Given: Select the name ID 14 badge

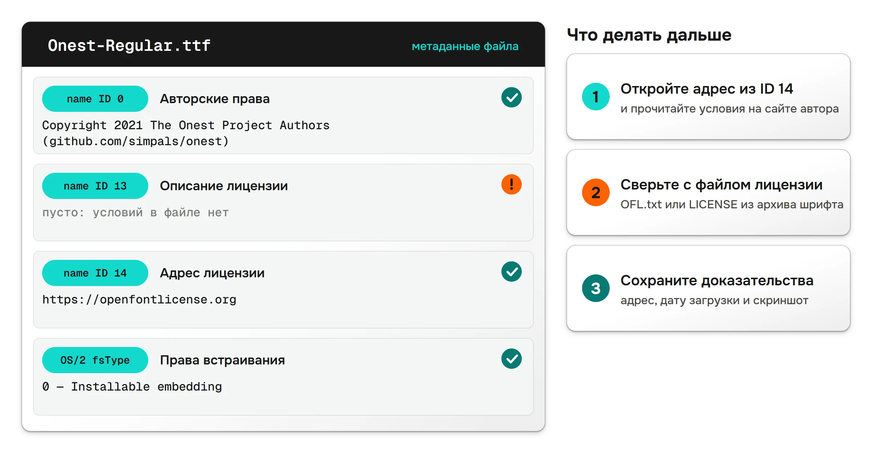Looking at the screenshot, I should point(95,273).
